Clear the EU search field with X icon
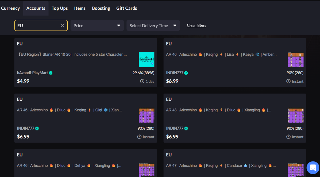 coord(63,25)
